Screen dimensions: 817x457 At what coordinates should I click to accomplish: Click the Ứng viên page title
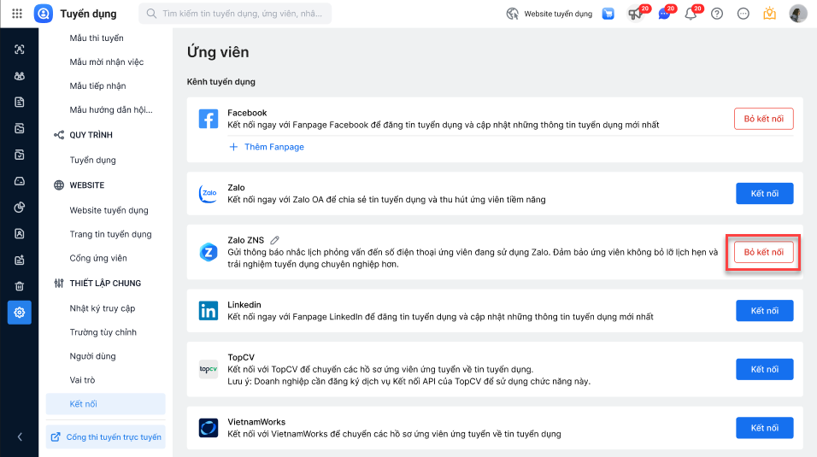tap(218, 52)
